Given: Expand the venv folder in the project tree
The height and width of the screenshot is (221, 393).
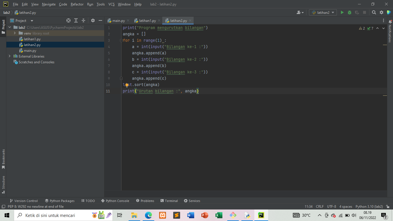Looking at the screenshot, I should point(14,33).
